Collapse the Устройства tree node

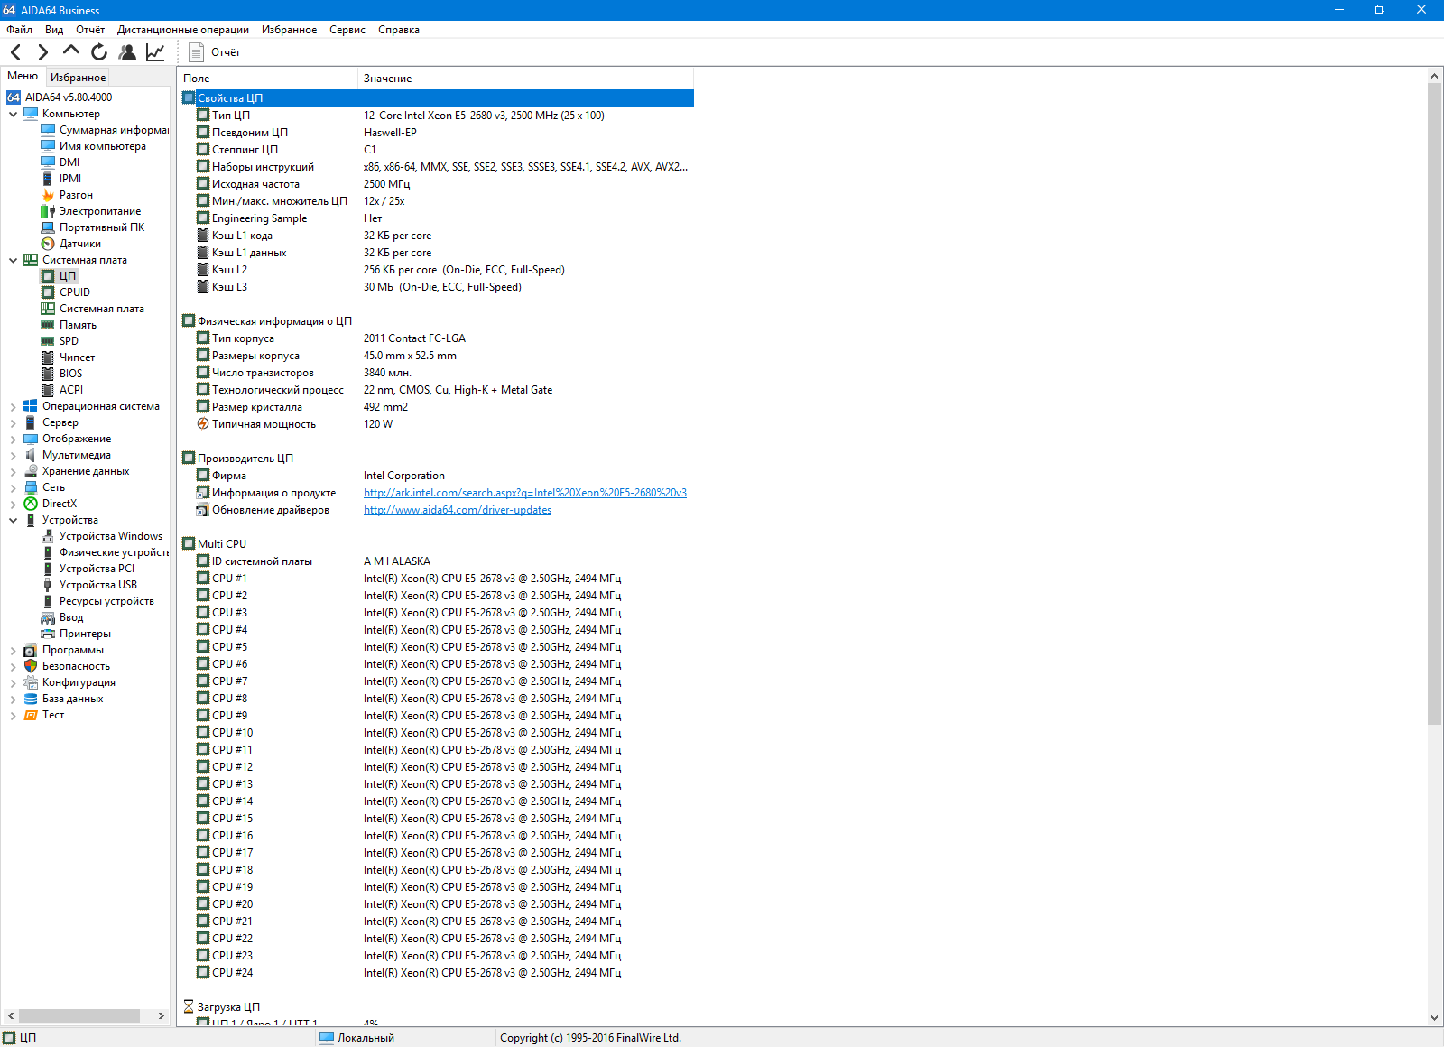click(x=13, y=520)
